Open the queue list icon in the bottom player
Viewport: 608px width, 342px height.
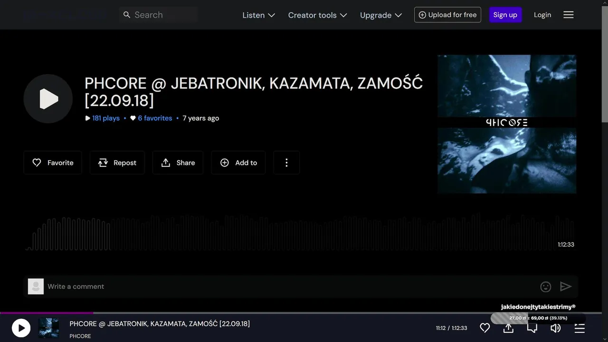tap(579, 328)
